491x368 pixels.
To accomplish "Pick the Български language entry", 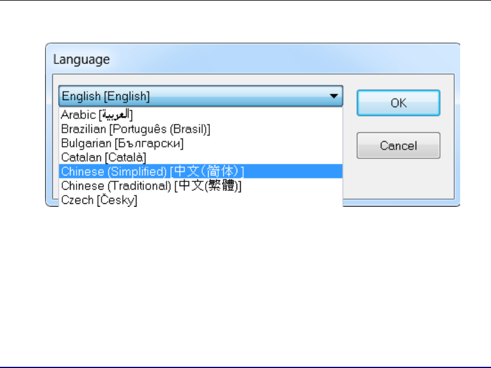I will [122, 143].
